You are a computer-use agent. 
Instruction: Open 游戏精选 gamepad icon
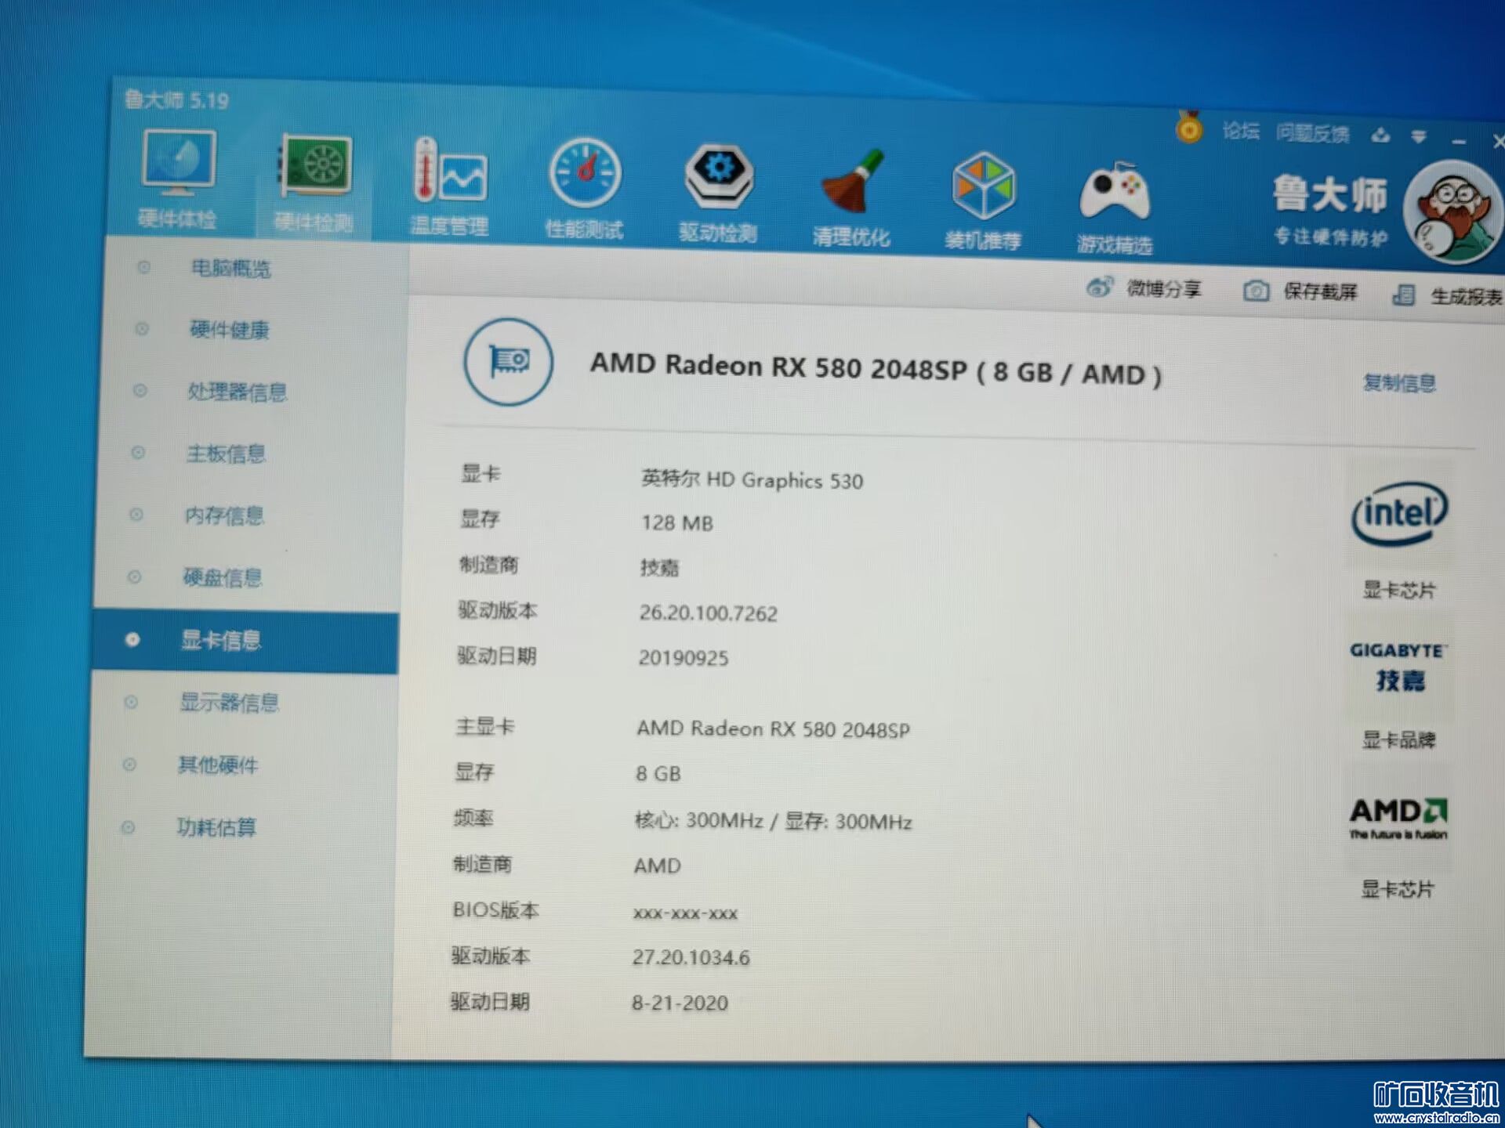1114,194
